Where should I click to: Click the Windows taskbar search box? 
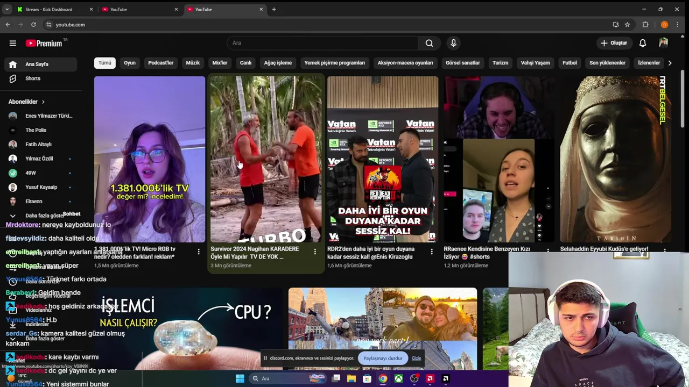(289, 378)
